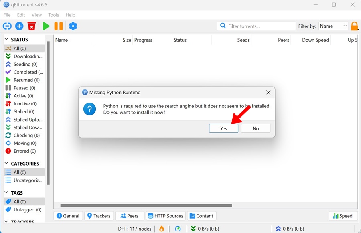Click the red Remove torrent icon
361x233 pixels.
pyautogui.click(x=32, y=26)
